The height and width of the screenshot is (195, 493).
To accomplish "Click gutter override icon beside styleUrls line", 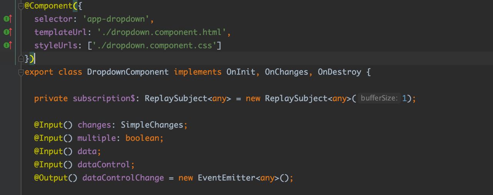I will click(x=8, y=45).
